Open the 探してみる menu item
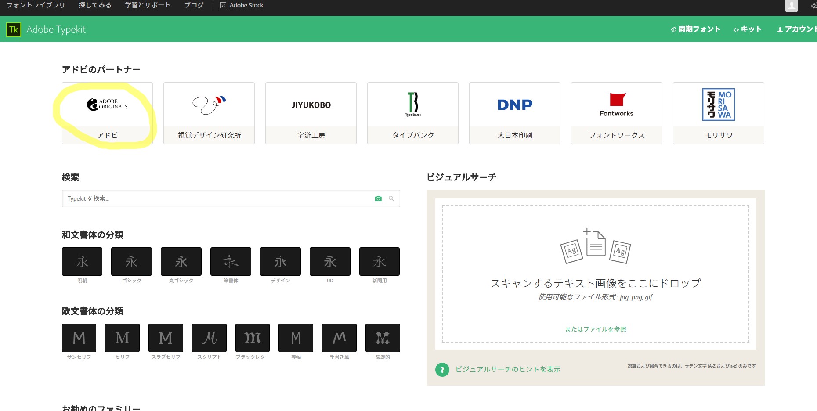817x411 pixels. [x=95, y=5]
